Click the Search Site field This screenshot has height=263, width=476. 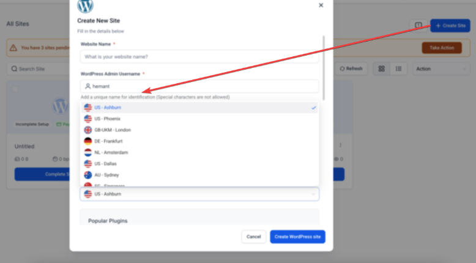click(38, 69)
